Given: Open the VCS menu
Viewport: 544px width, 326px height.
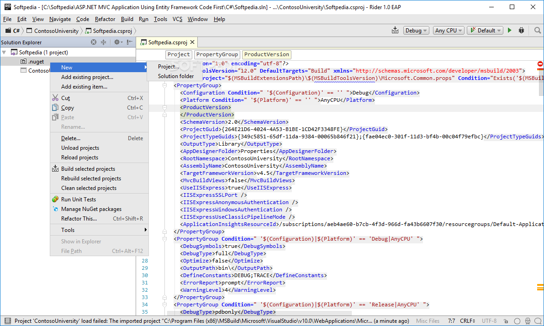Looking at the screenshot, I should (x=177, y=19).
